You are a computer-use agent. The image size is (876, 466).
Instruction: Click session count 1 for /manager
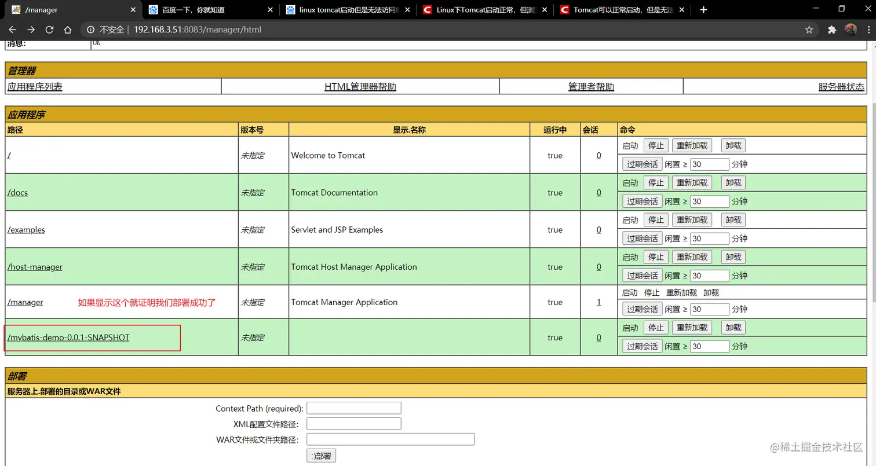(598, 302)
